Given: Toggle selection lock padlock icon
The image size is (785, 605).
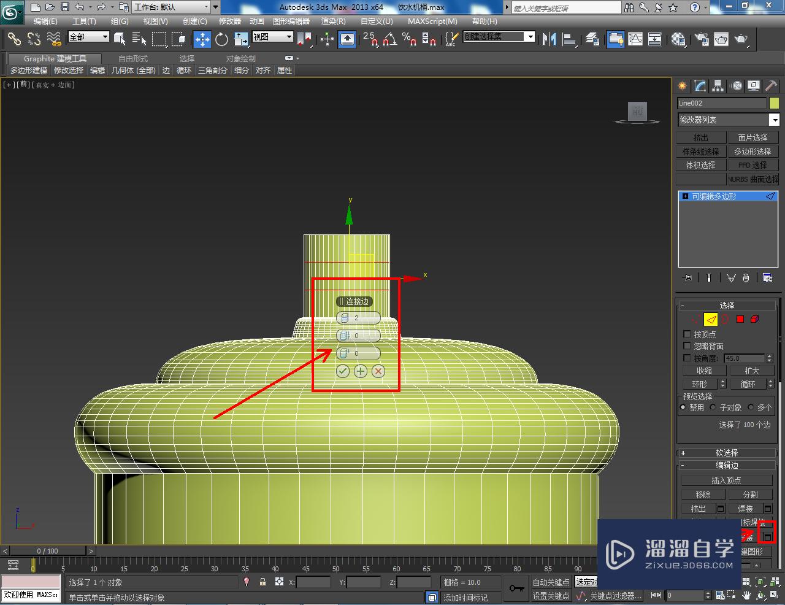Looking at the screenshot, I should pyautogui.click(x=262, y=582).
